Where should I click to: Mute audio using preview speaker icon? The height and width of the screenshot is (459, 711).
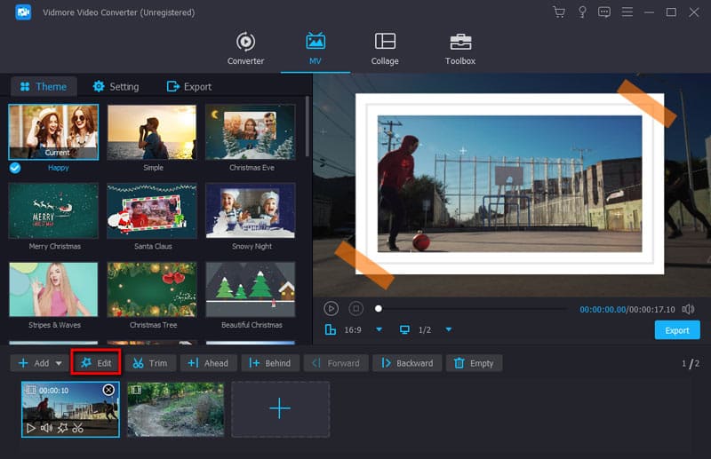tap(688, 309)
